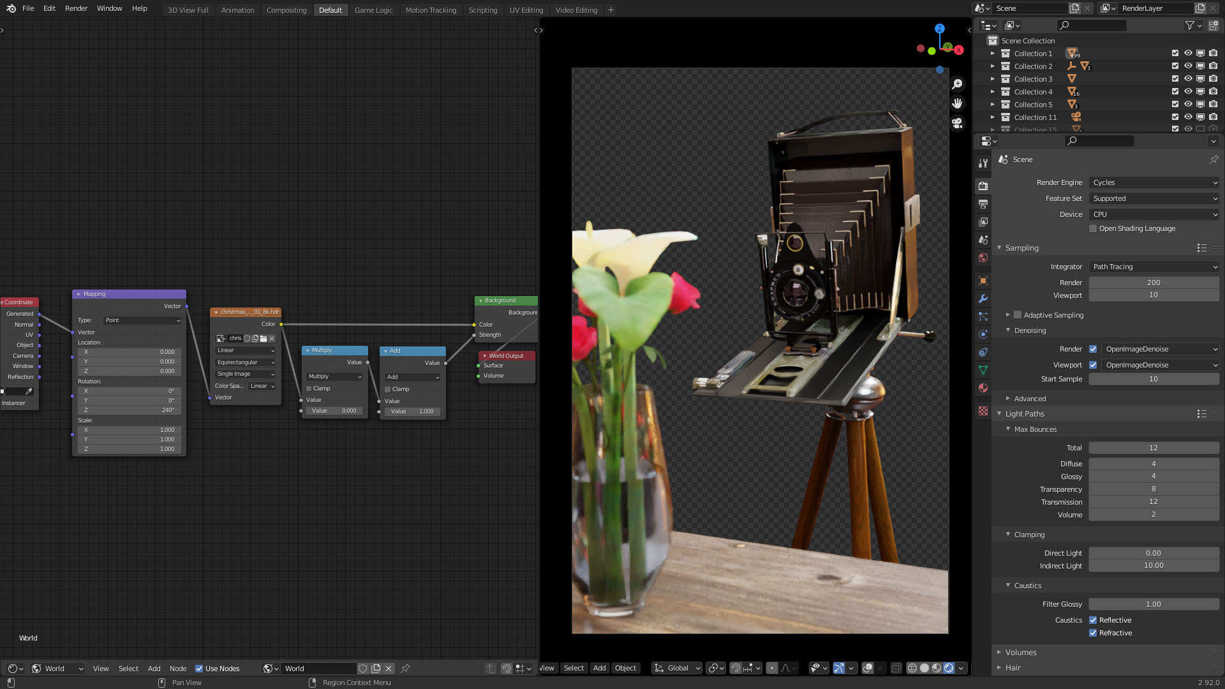The width and height of the screenshot is (1225, 689).
Task: Enable Open Shading Language checkbox
Action: (x=1093, y=228)
